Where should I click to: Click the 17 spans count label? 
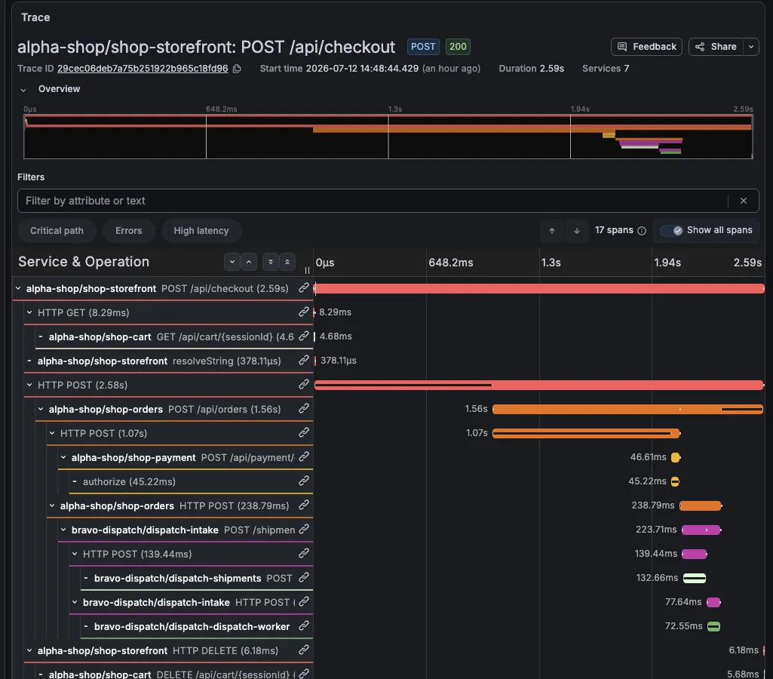click(614, 230)
